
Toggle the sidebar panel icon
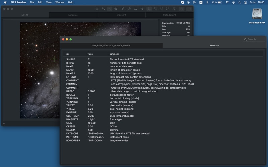point(189,9)
